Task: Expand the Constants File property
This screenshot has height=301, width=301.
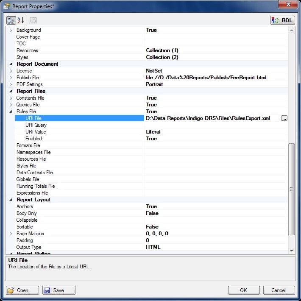Action: (x=11, y=98)
